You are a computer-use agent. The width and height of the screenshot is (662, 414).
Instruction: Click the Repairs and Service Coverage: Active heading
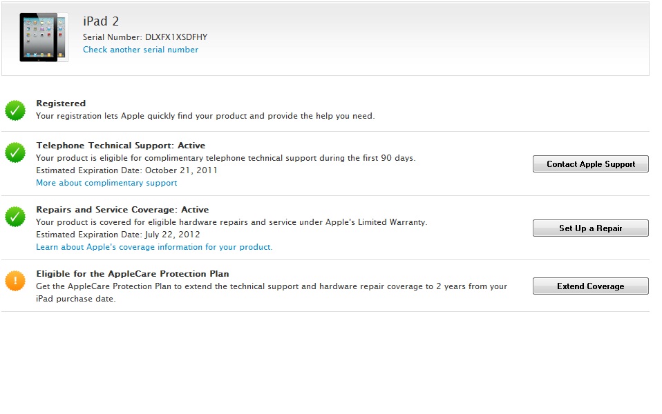(122, 210)
